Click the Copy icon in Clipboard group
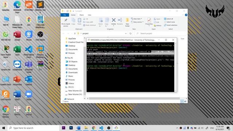Image resolution: width=233 pixels, height=131 pixels. coord(73,21)
